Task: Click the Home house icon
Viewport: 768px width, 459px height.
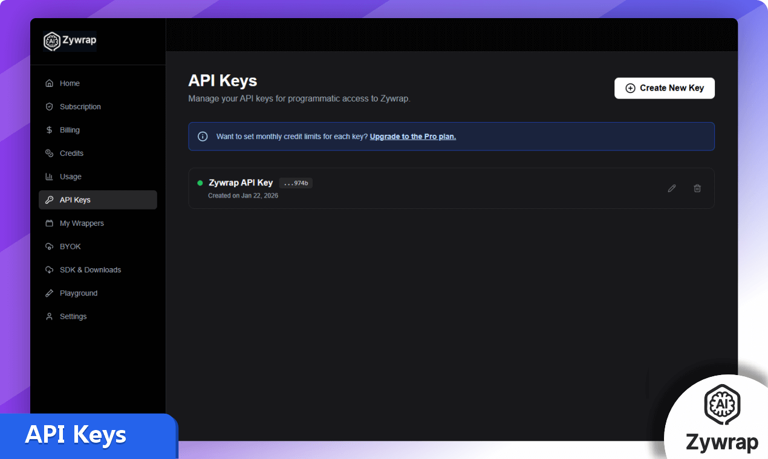Action: [x=50, y=83]
